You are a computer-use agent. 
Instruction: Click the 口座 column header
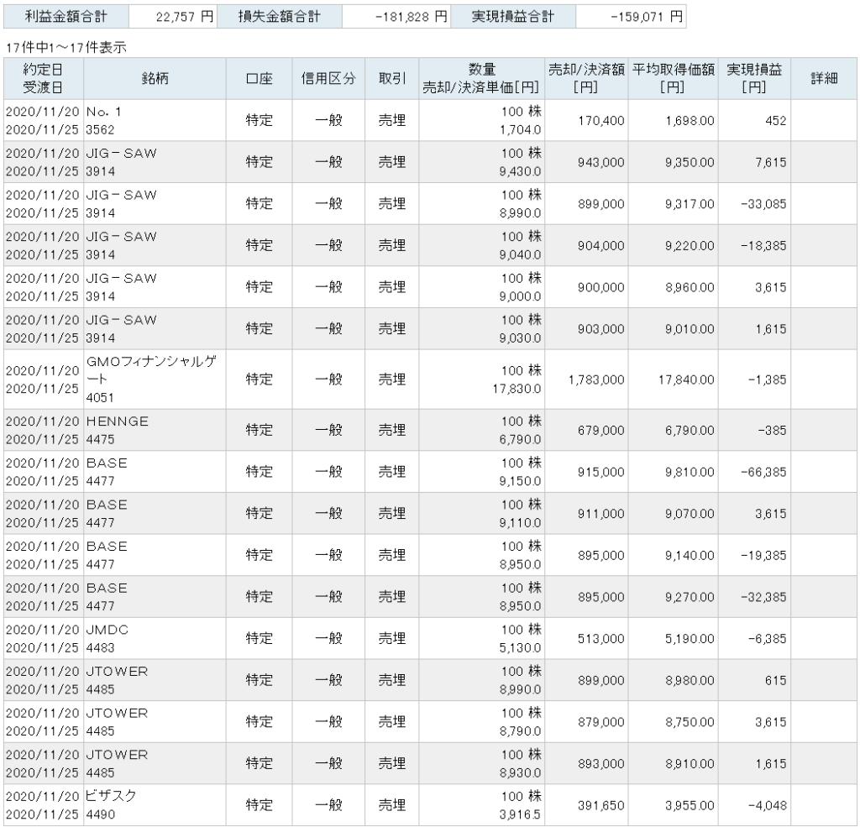click(259, 78)
